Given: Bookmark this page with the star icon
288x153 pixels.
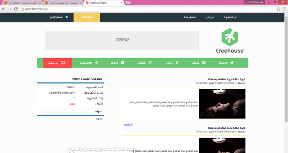Looking at the screenshot, I should [x=278, y=9].
